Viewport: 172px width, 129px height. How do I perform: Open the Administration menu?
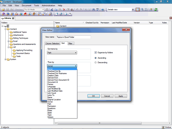(x=48, y=5)
